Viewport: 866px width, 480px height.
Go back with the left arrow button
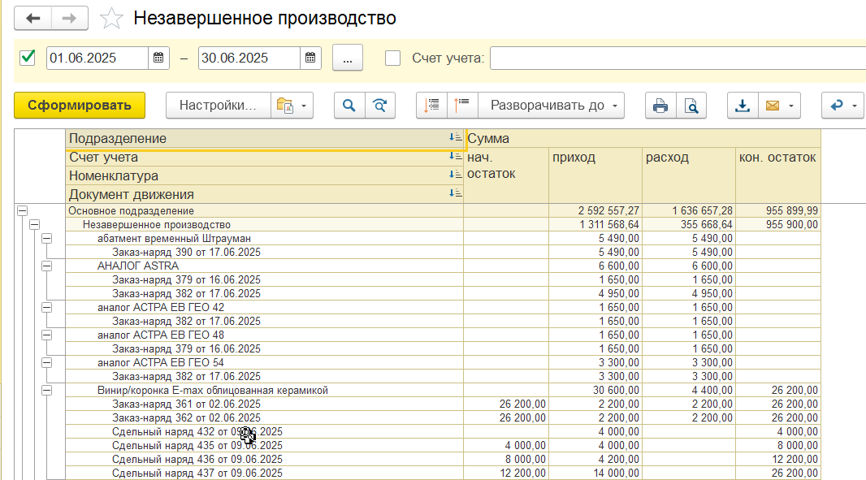tap(33, 18)
